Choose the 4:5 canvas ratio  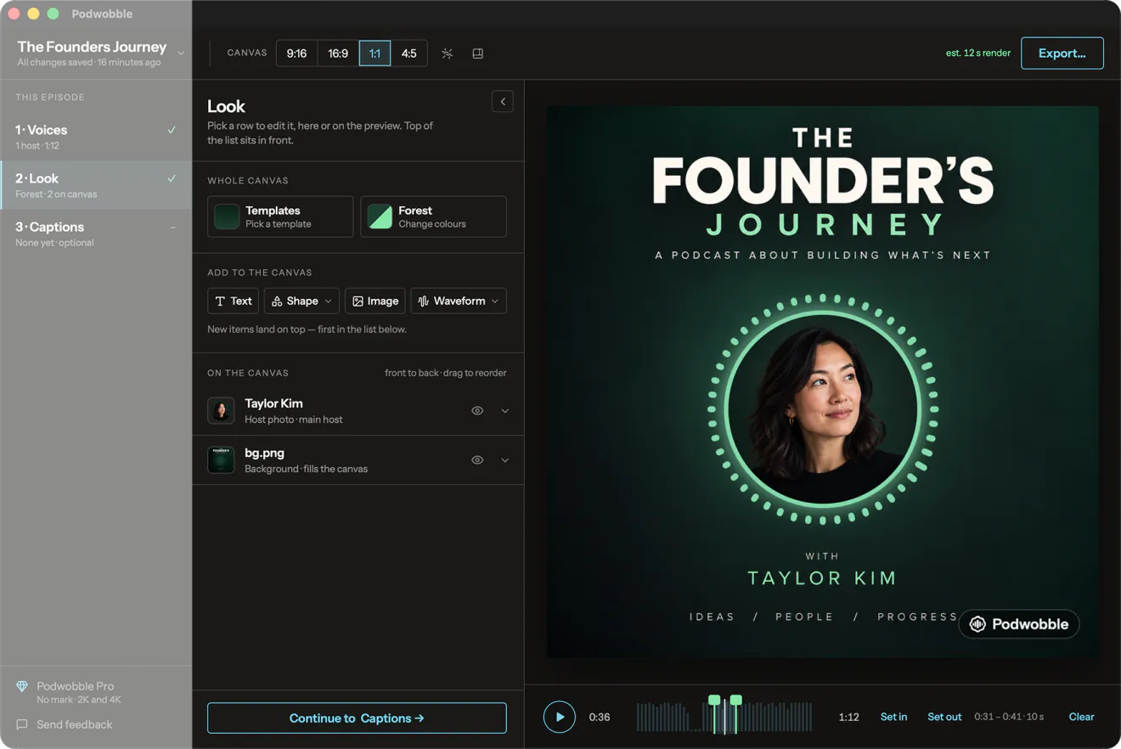[409, 53]
